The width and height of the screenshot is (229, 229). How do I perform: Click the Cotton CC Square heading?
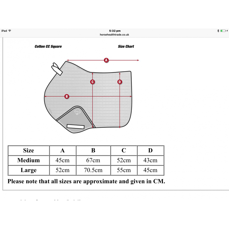[48, 47]
